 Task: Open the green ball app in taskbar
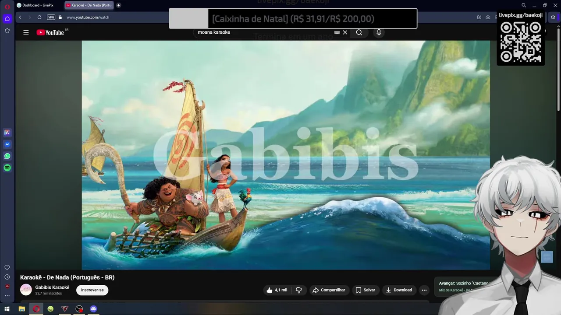(x=50, y=309)
